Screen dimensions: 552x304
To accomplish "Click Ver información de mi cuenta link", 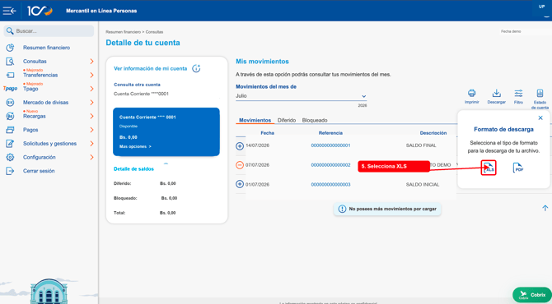I will coord(150,68).
